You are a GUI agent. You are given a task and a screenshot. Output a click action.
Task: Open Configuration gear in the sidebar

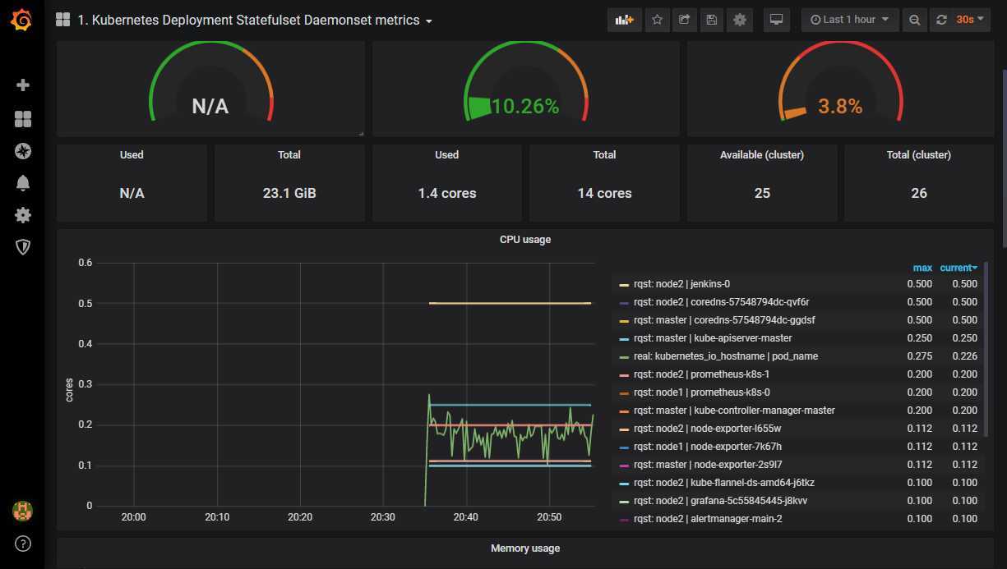[x=23, y=215]
